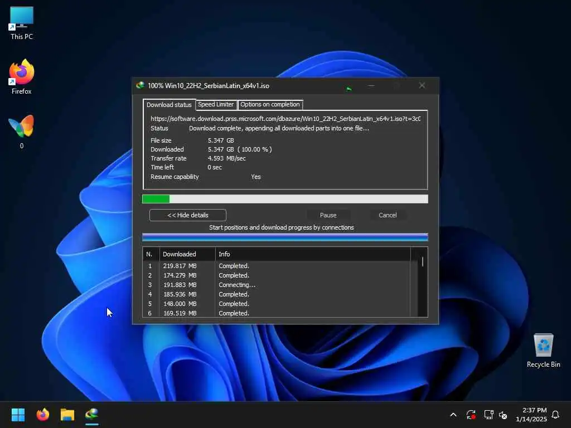
Task: Select connection 3 showing Connecting...
Action: point(277,285)
